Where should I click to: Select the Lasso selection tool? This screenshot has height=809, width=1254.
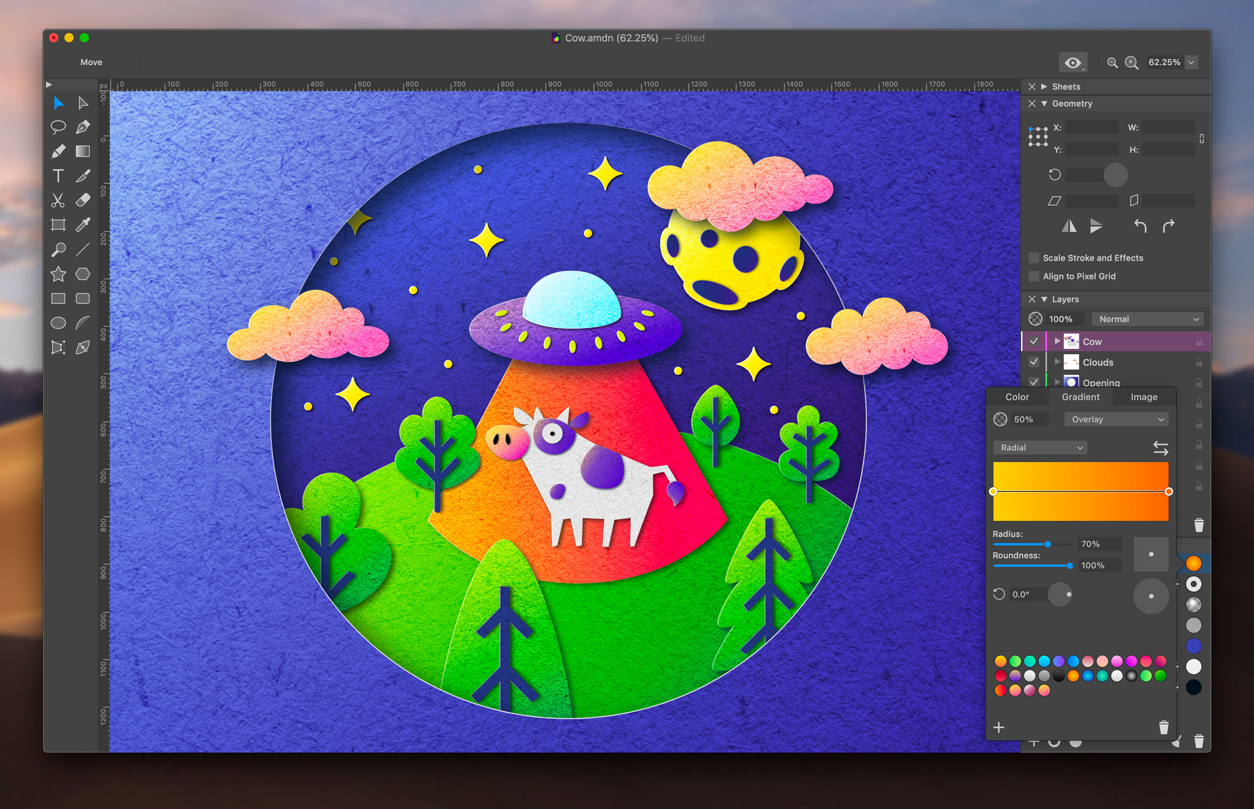pos(58,126)
